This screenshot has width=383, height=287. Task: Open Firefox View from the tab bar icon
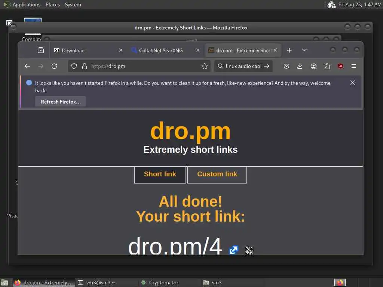(x=41, y=50)
